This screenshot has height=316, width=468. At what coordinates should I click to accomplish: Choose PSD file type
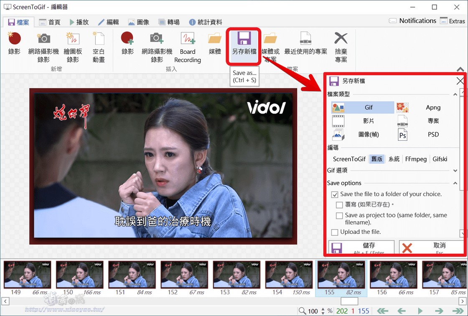click(x=426, y=134)
